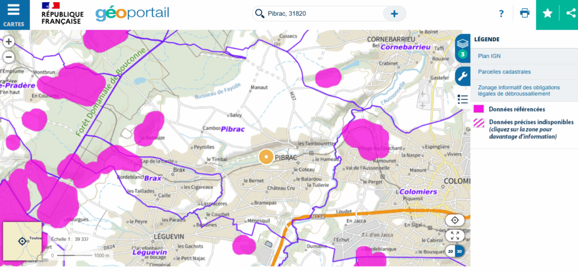
Task: Open the help question mark
Action: (501, 14)
